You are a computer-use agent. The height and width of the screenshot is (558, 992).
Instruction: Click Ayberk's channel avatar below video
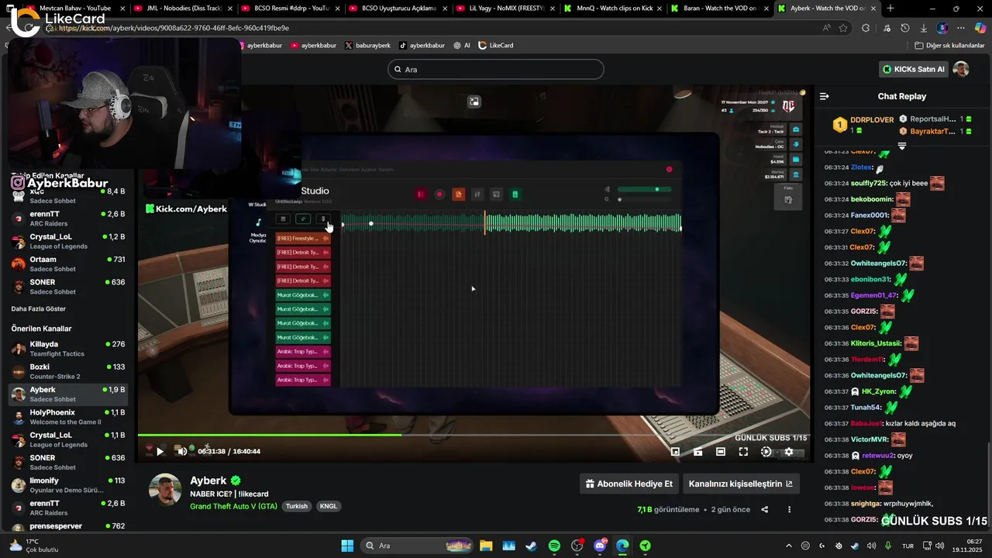165,490
